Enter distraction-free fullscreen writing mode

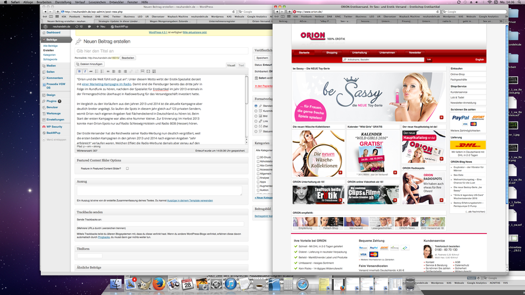pos(148,71)
